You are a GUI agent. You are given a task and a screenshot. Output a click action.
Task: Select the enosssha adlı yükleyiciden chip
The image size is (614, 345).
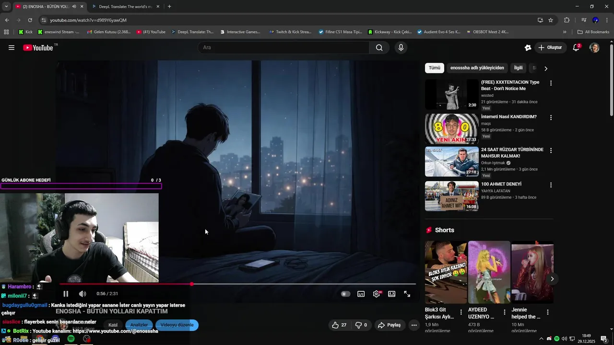(x=477, y=68)
